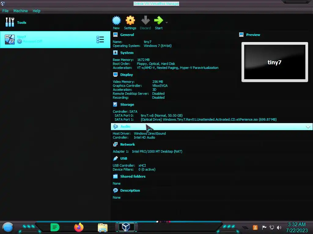Open the Start button dropdown arrow

tap(167, 23)
